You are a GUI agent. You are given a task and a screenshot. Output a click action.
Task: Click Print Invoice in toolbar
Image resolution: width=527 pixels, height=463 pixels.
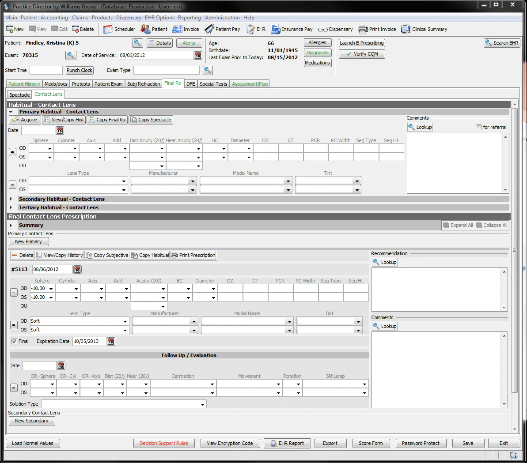click(377, 29)
